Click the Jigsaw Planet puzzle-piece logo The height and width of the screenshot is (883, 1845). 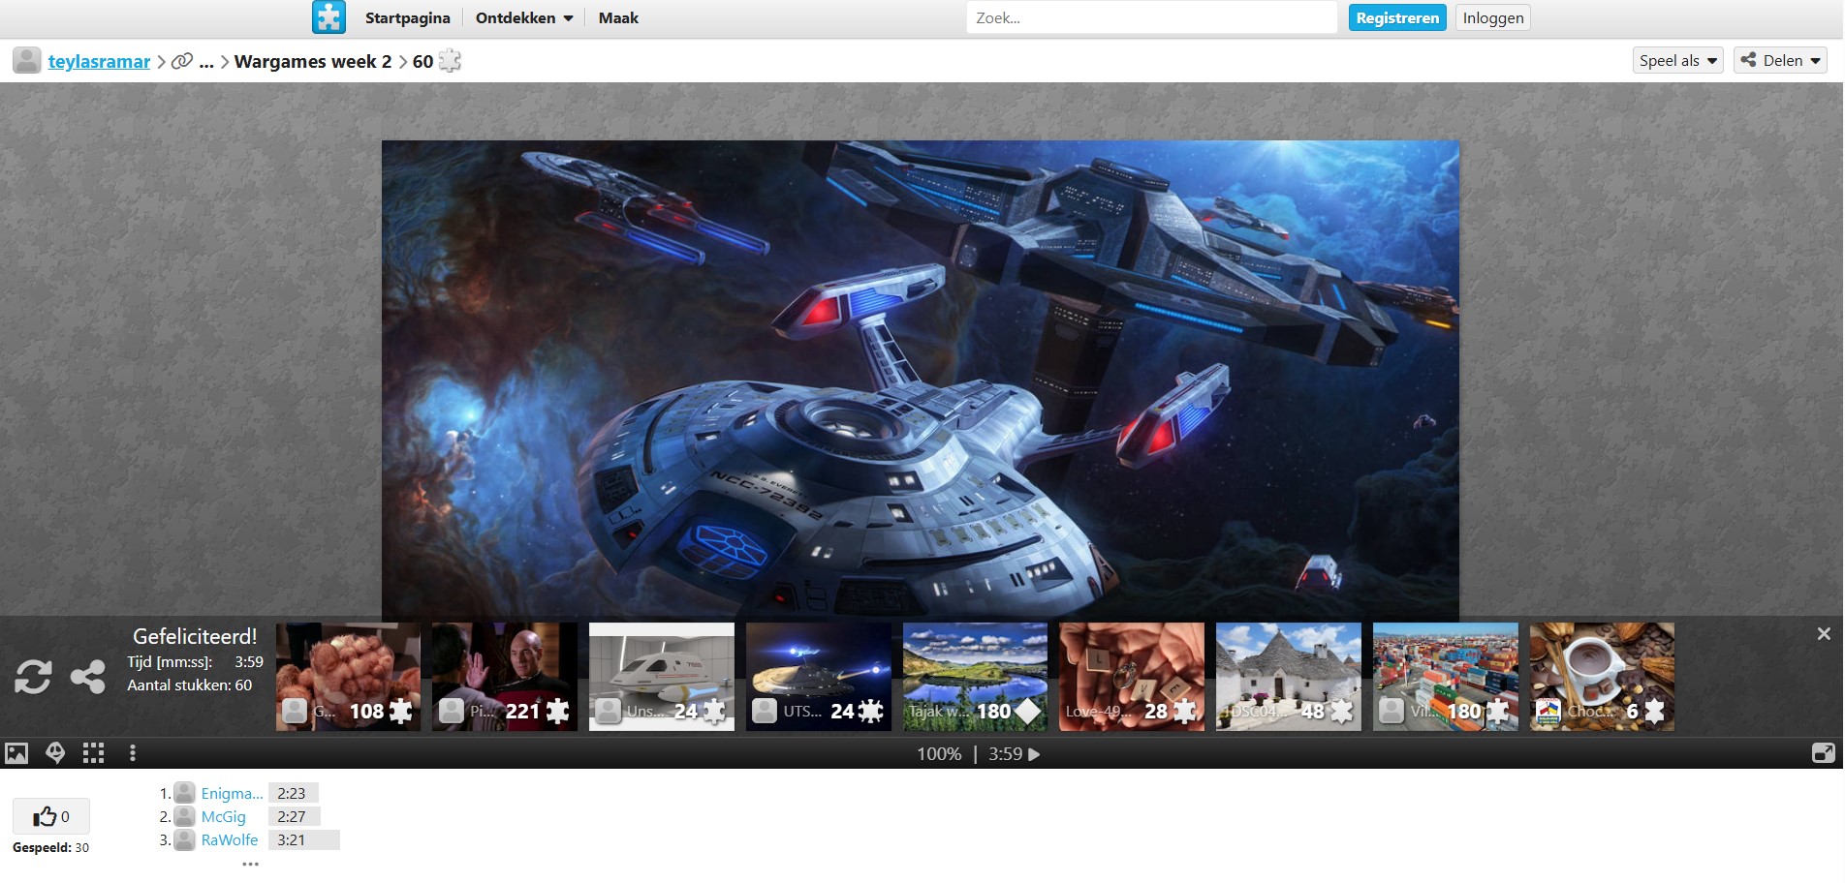coord(328,17)
